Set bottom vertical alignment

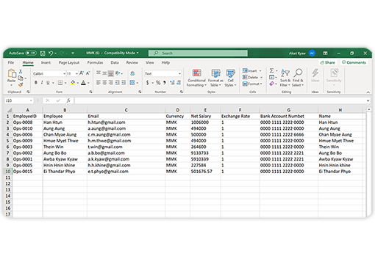coord(111,73)
